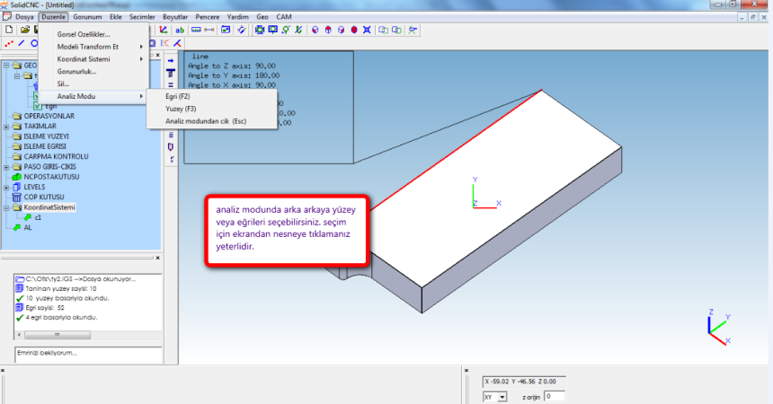Click the second red-top cube view icon
This screenshot has width=773, height=404.
[x=328, y=30]
